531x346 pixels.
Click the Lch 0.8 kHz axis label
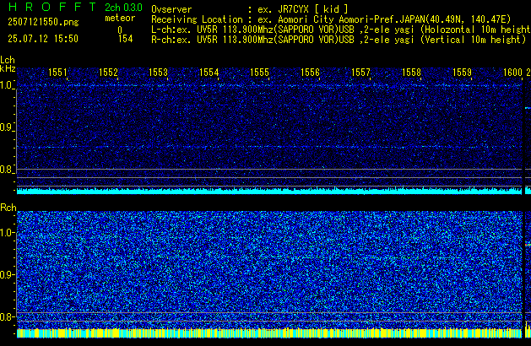click(7, 170)
